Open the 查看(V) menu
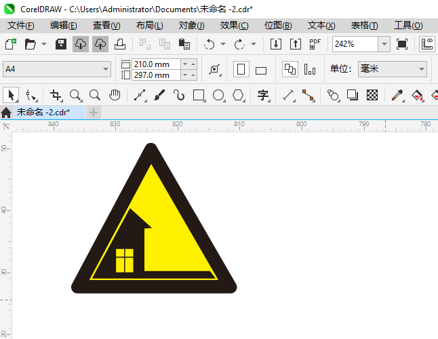Screen dimensions: 438x339 (106, 25)
